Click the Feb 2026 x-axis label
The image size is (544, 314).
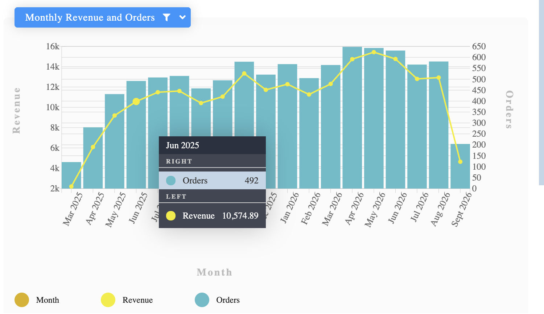pos(311,208)
